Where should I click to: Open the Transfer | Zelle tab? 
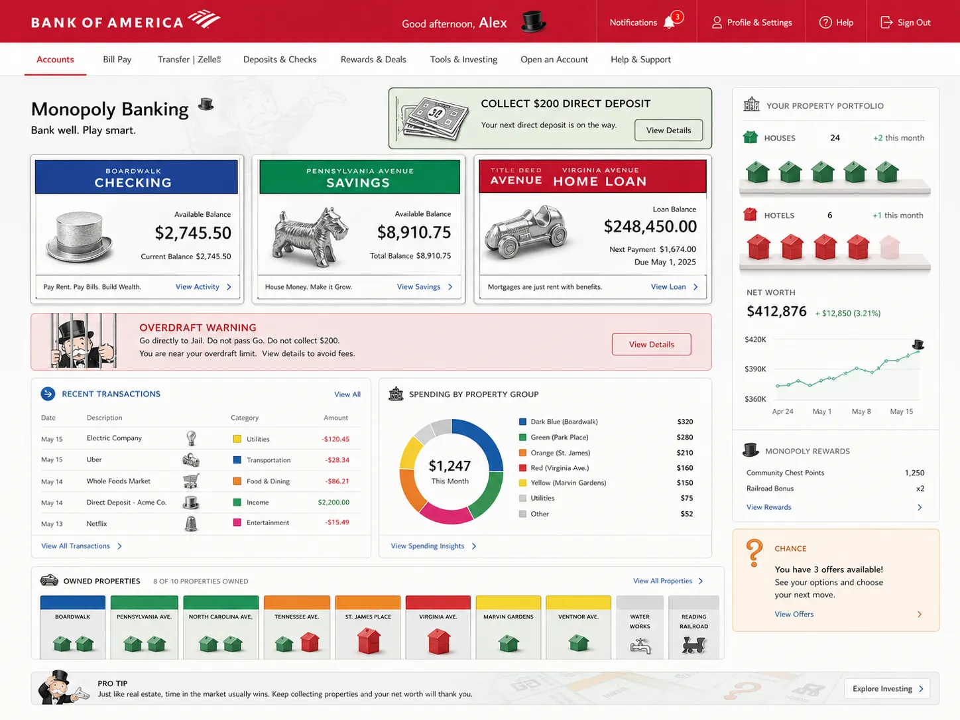189,60
